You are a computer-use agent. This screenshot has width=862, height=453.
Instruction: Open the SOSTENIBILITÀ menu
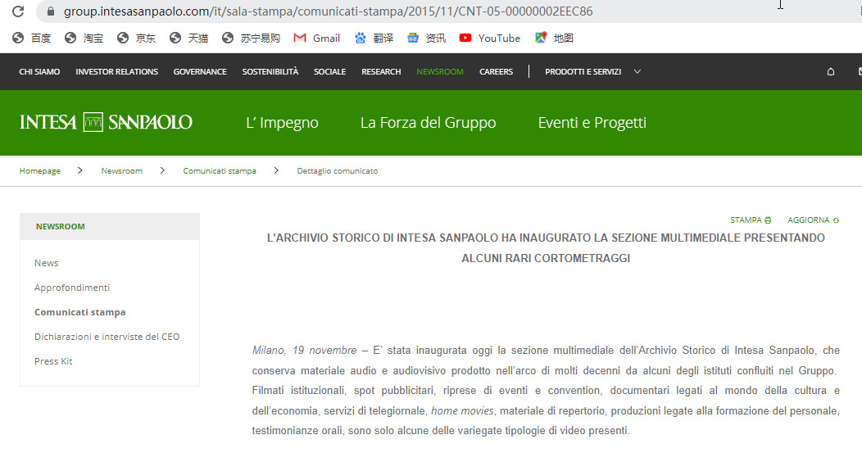point(270,71)
